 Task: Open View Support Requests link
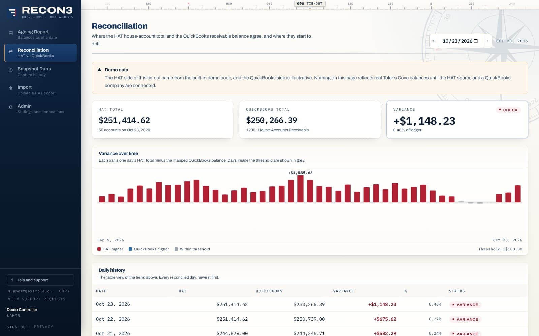[37, 299]
